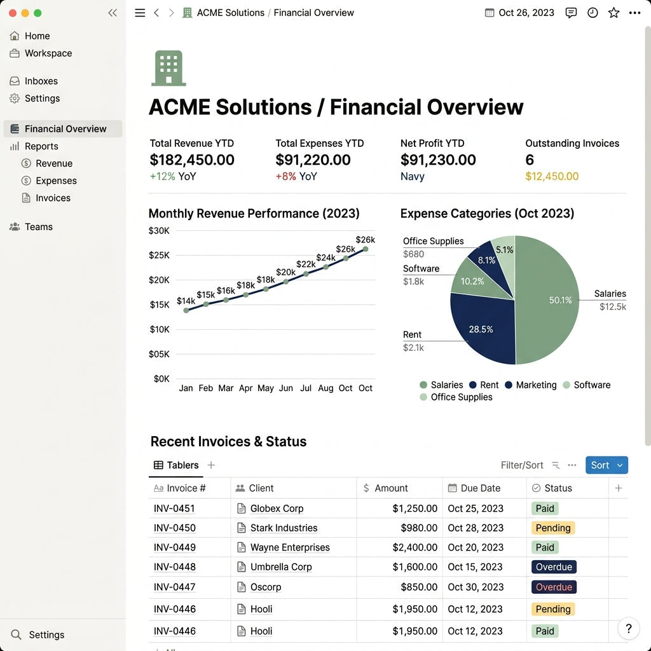
Task: Click the Filter/Sort label
Action: point(522,465)
